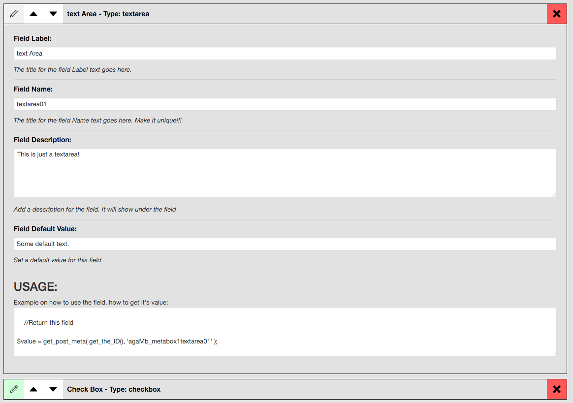This screenshot has width=573, height=403.
Task: Collapse the text Area - Type: textarea header
Action: pos(108,14)
